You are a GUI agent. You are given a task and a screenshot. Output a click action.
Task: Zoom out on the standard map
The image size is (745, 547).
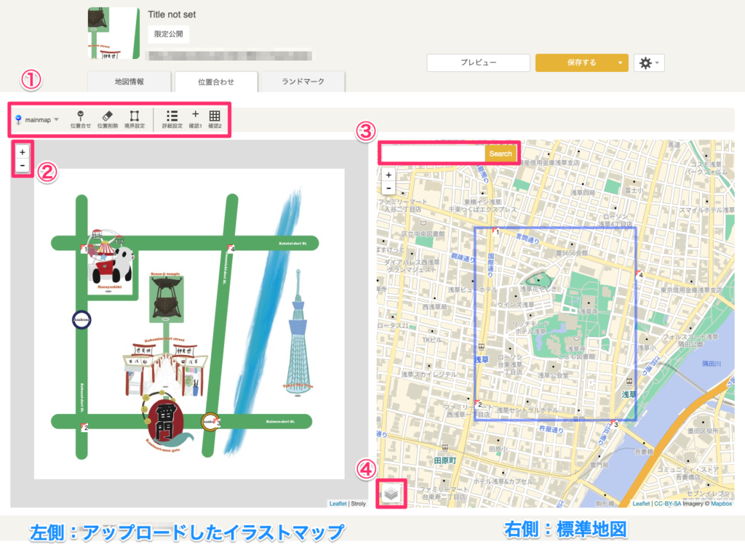[x=389, y=188]
